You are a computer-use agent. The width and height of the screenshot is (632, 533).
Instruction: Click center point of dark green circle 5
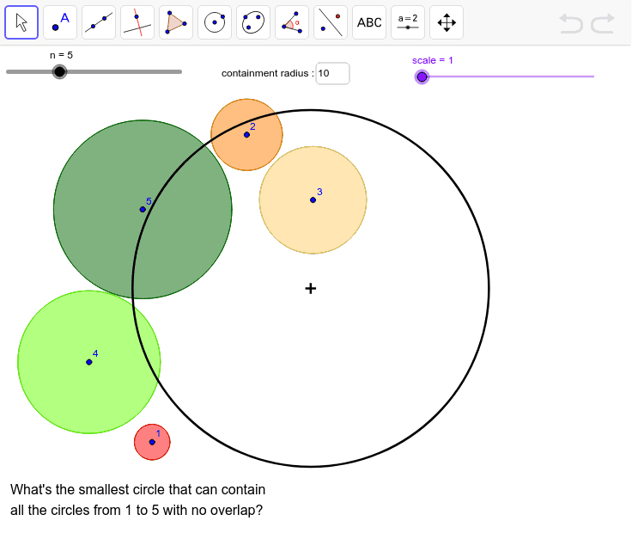click(x=143, y=210)
